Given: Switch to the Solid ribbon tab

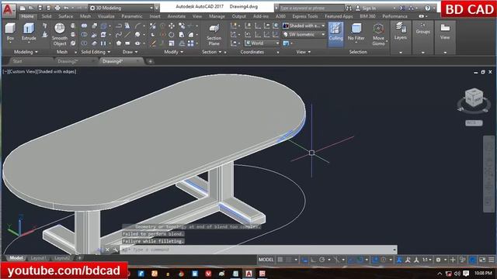Looking at the screenshot, I should 47,16.
